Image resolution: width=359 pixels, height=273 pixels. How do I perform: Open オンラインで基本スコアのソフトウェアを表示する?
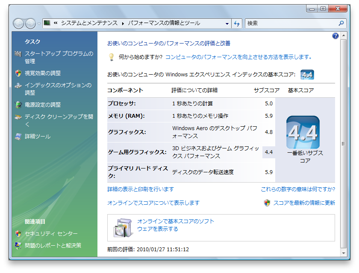pos(176,225)
